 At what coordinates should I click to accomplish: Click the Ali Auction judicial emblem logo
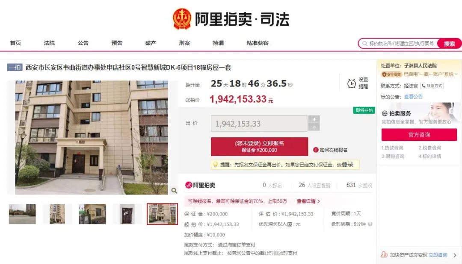pyautogui.click(x=182, y=19)
